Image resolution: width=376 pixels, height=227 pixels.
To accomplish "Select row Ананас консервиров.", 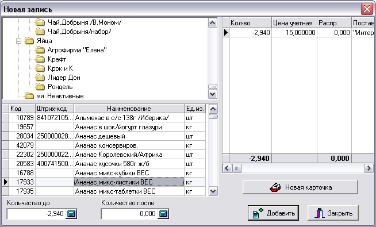I will point(104,145).
